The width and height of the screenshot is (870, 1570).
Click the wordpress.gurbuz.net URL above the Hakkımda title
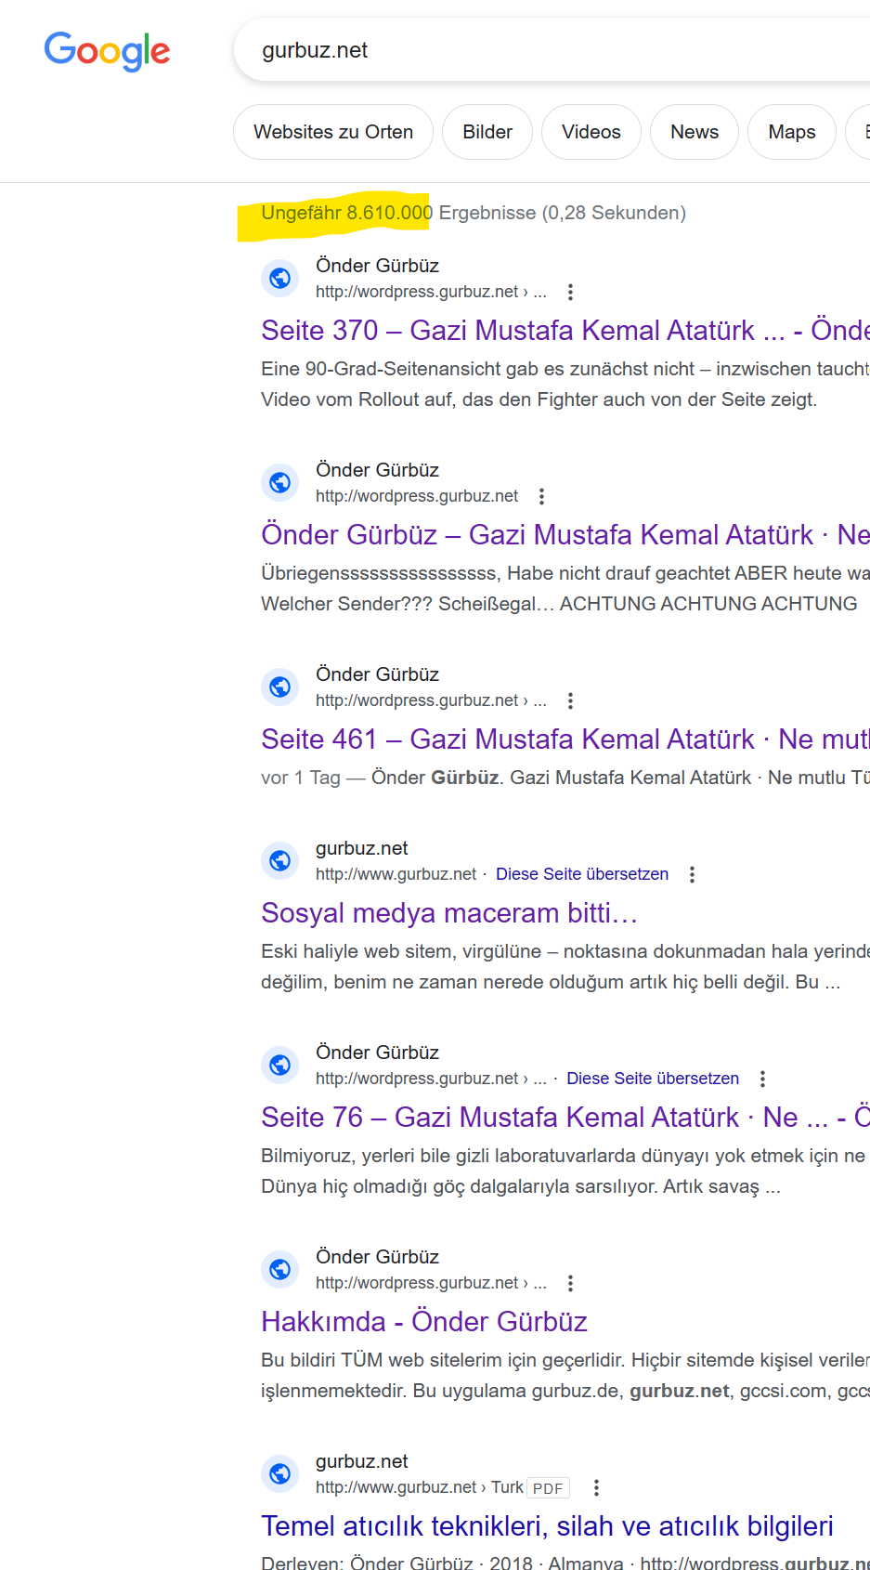(x=431, y=1283)
